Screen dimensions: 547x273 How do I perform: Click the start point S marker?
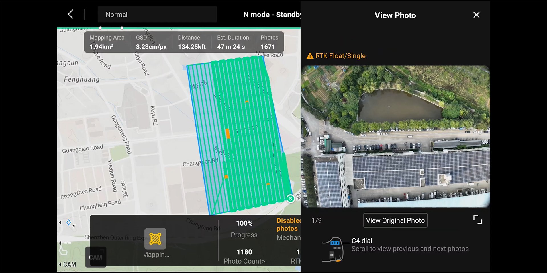pyautogui.click(x=290, y=198)
